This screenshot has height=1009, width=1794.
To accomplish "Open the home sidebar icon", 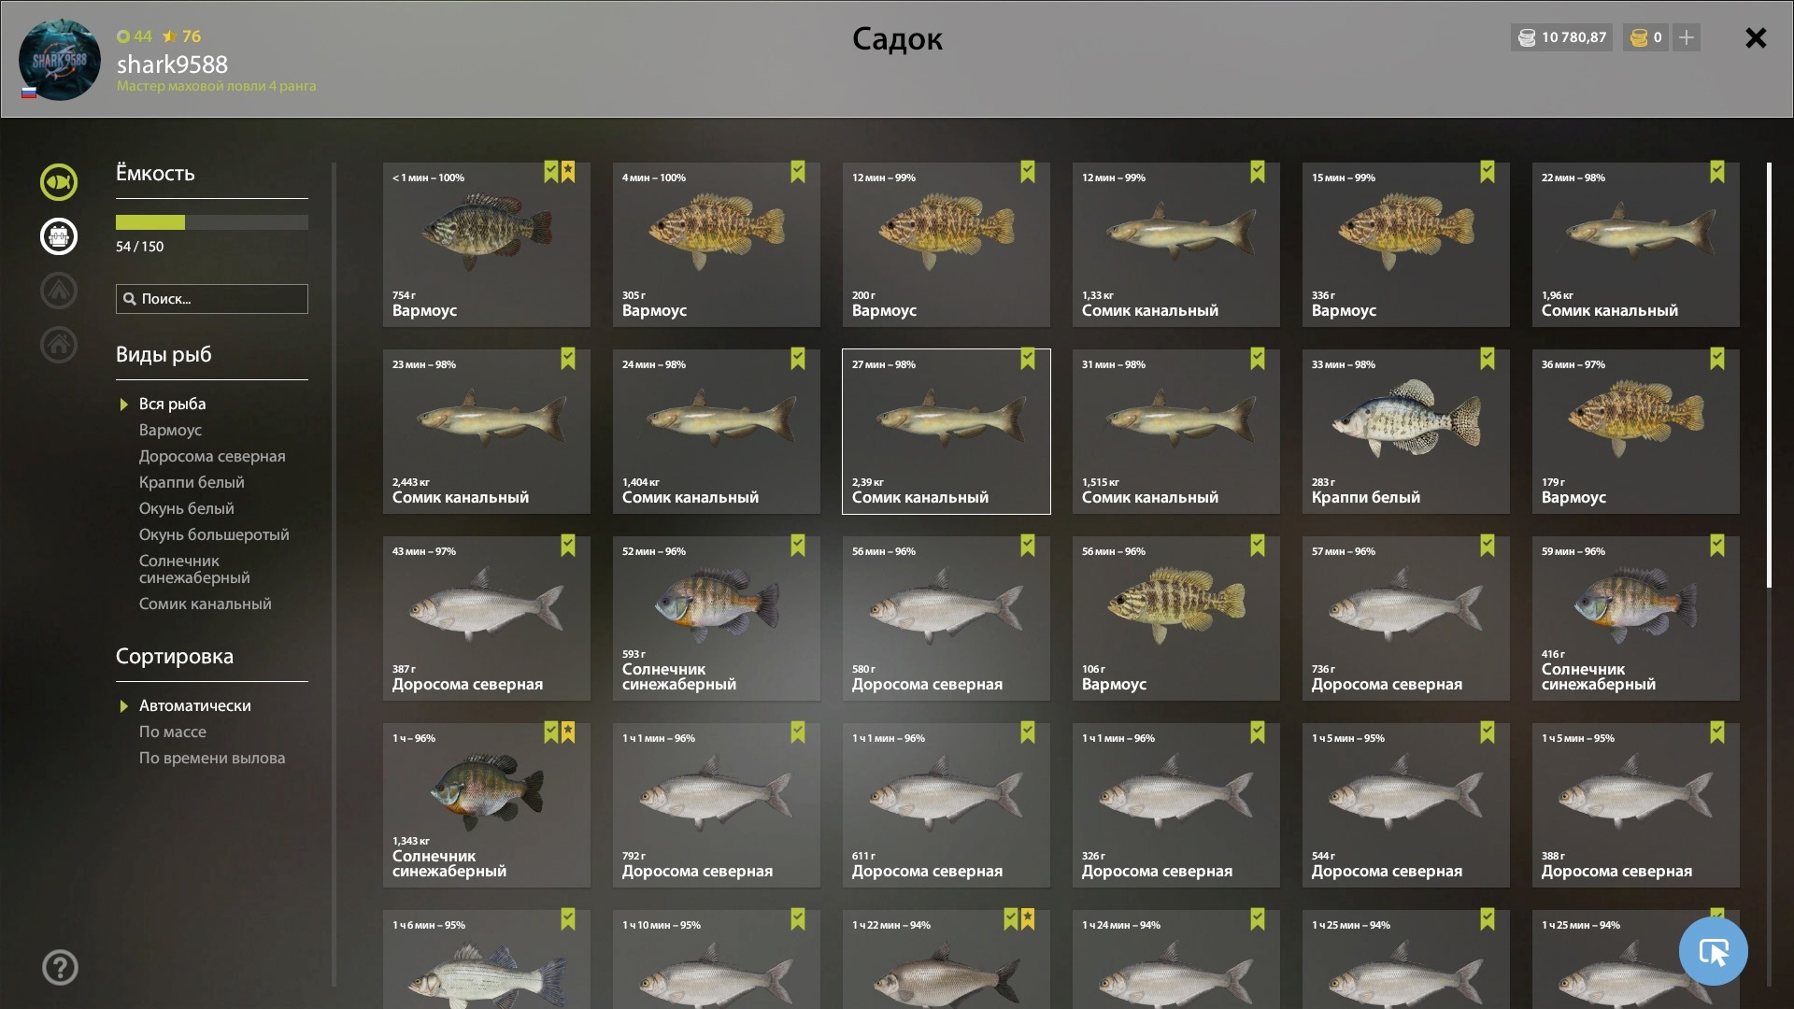I will coord(59,345).
